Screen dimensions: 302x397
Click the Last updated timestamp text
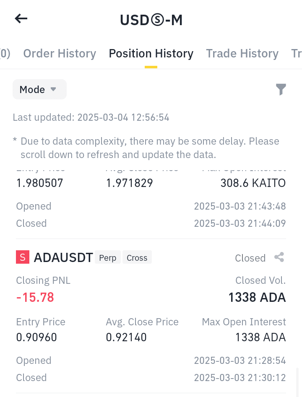[91, 117]
